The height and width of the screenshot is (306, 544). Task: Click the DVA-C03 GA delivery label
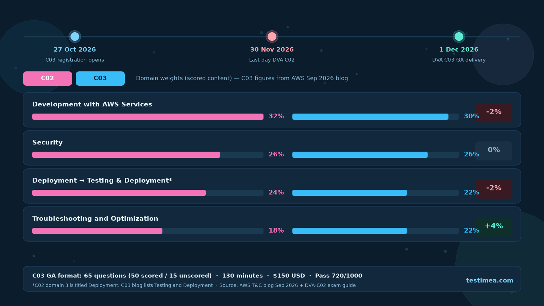[459, 60]
